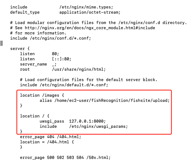Click the uwsgi_pass 127.0.0.1:8000 line

pyautogui.click(x=73, y=121)
